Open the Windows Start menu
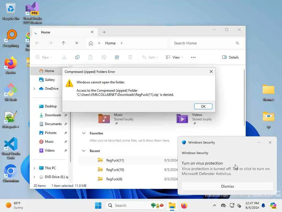This screenshot has height=212, width=282. 98,205
